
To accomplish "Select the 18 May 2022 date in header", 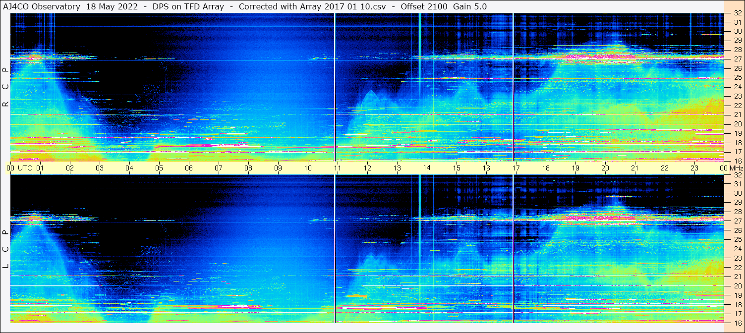I will pyautogui.click(x=112, y=6).
